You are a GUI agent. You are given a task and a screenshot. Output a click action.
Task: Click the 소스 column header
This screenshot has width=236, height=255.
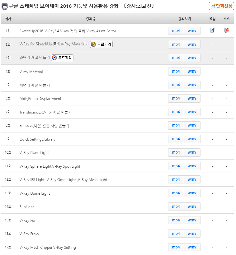click(x=227, y=19)
